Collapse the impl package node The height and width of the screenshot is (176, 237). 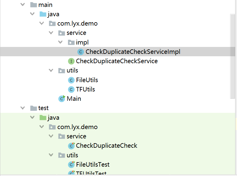pos(60,42)
